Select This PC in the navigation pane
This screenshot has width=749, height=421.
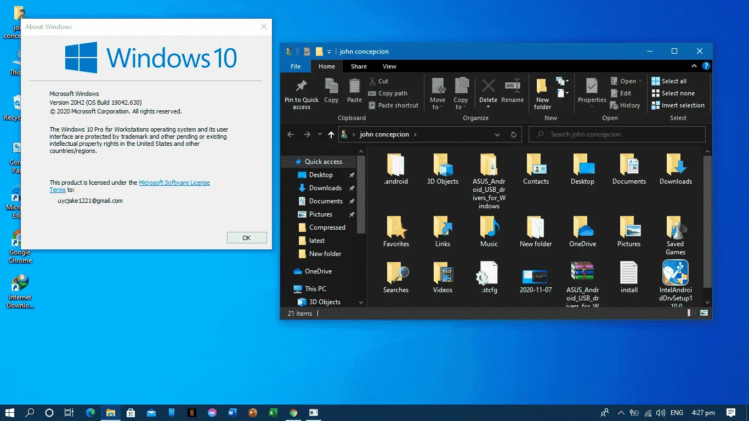click(315, 289)
